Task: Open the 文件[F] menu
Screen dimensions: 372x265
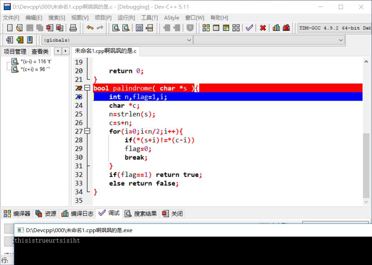Action: tap(11, 18)
